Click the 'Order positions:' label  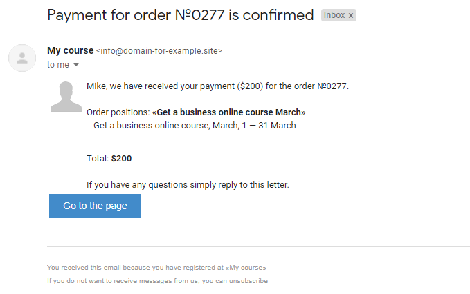118,112
